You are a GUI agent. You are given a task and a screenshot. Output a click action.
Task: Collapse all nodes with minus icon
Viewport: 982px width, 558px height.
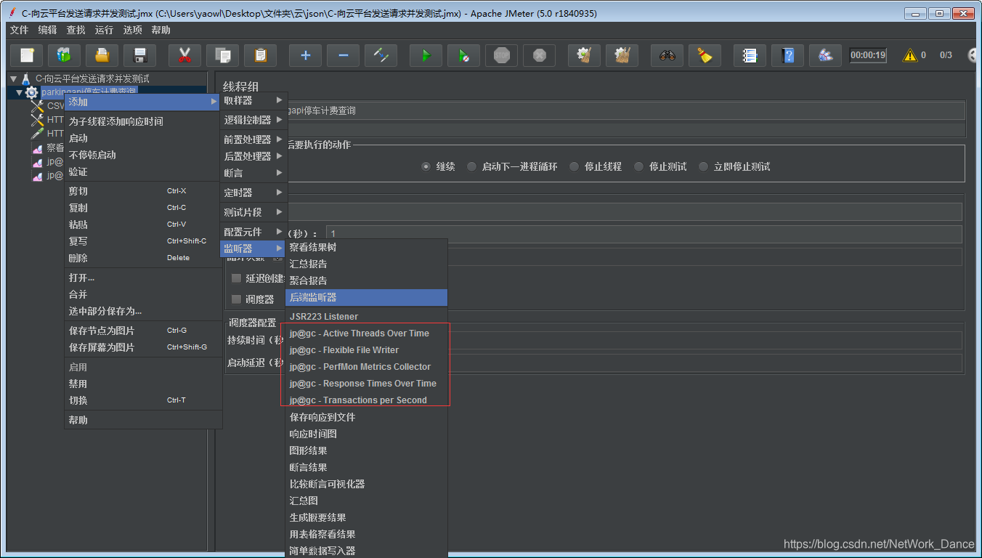[x=344, y=55]
